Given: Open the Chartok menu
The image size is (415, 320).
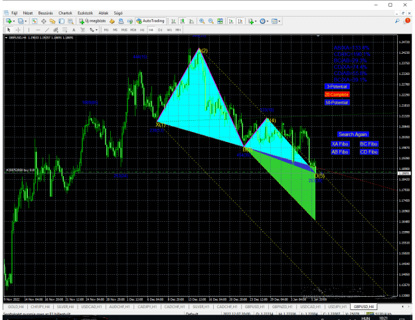Looking at the screenshot, I should (65, 13).
